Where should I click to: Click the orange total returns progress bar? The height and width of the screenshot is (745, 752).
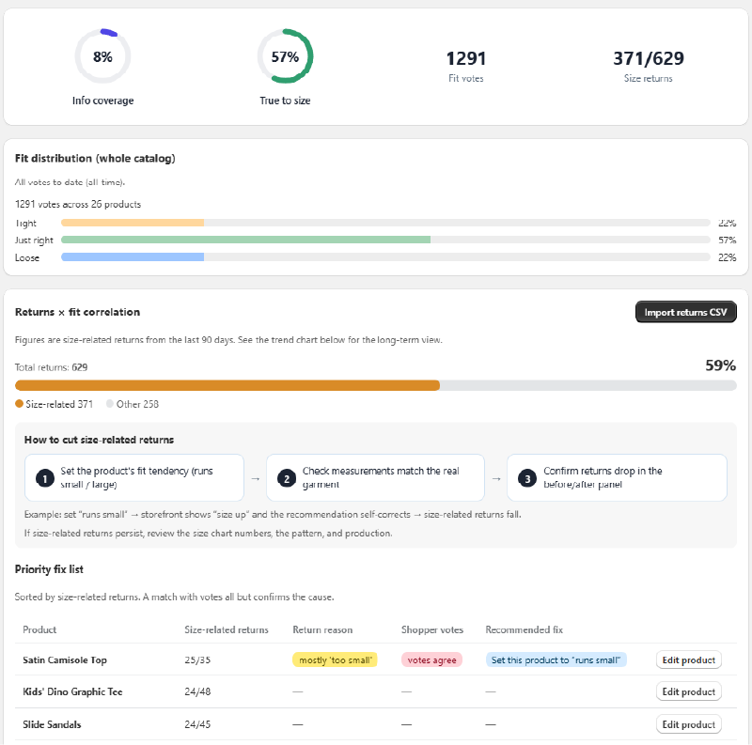(375, 385)
